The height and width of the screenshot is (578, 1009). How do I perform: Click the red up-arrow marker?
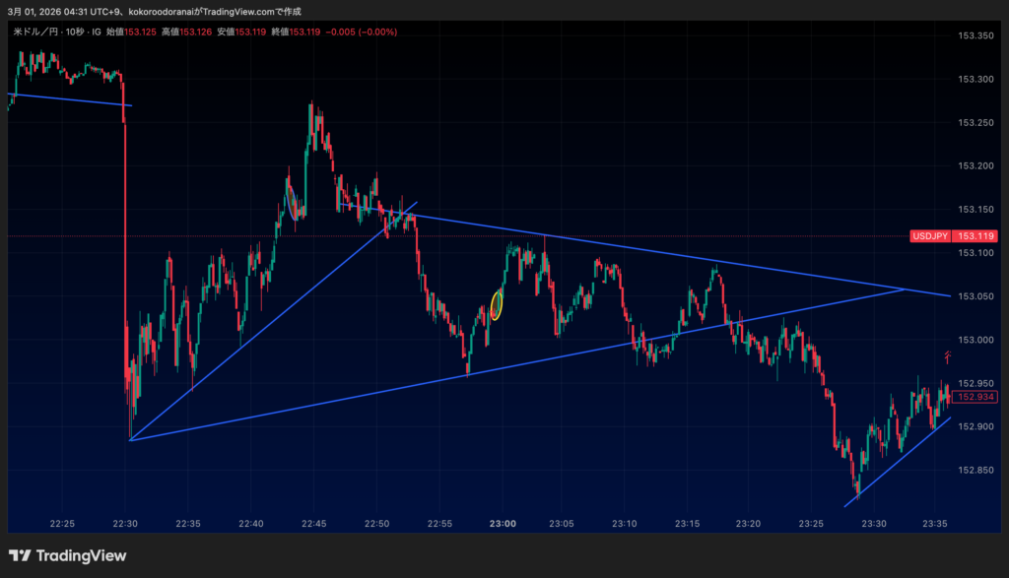(x=948, y=356)
